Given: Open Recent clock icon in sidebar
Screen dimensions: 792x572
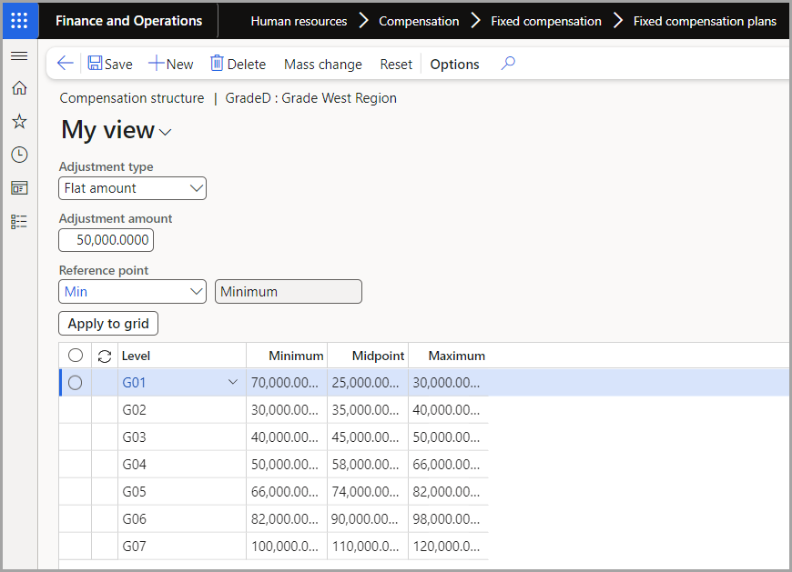Looking at the screenshot, I should coord(19,155).
